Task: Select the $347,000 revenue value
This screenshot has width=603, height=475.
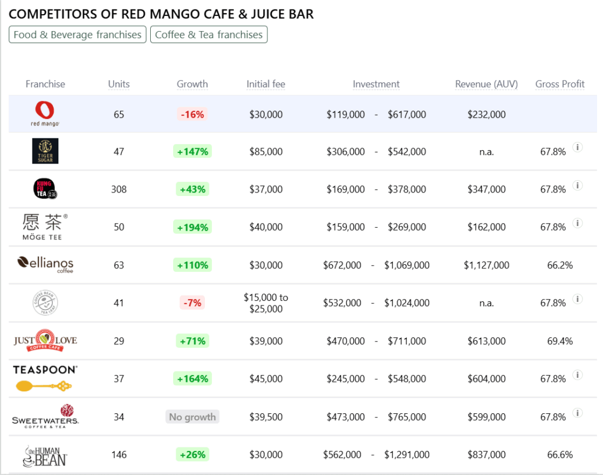Action: coord(486,189)
